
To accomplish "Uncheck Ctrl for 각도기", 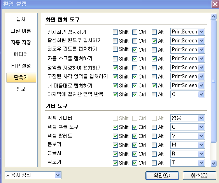I will click(135, 163).
